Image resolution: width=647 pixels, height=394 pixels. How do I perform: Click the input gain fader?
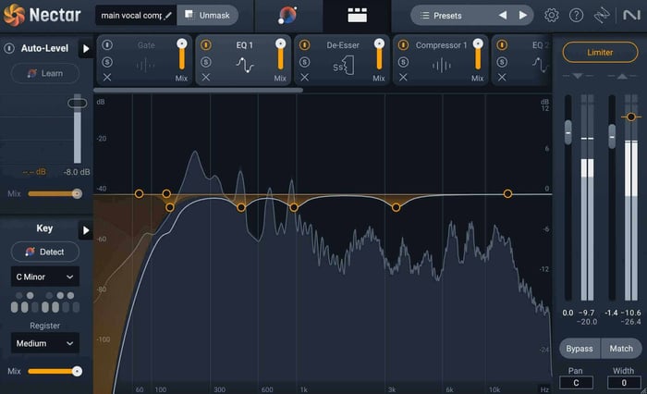tap(568, 132)
